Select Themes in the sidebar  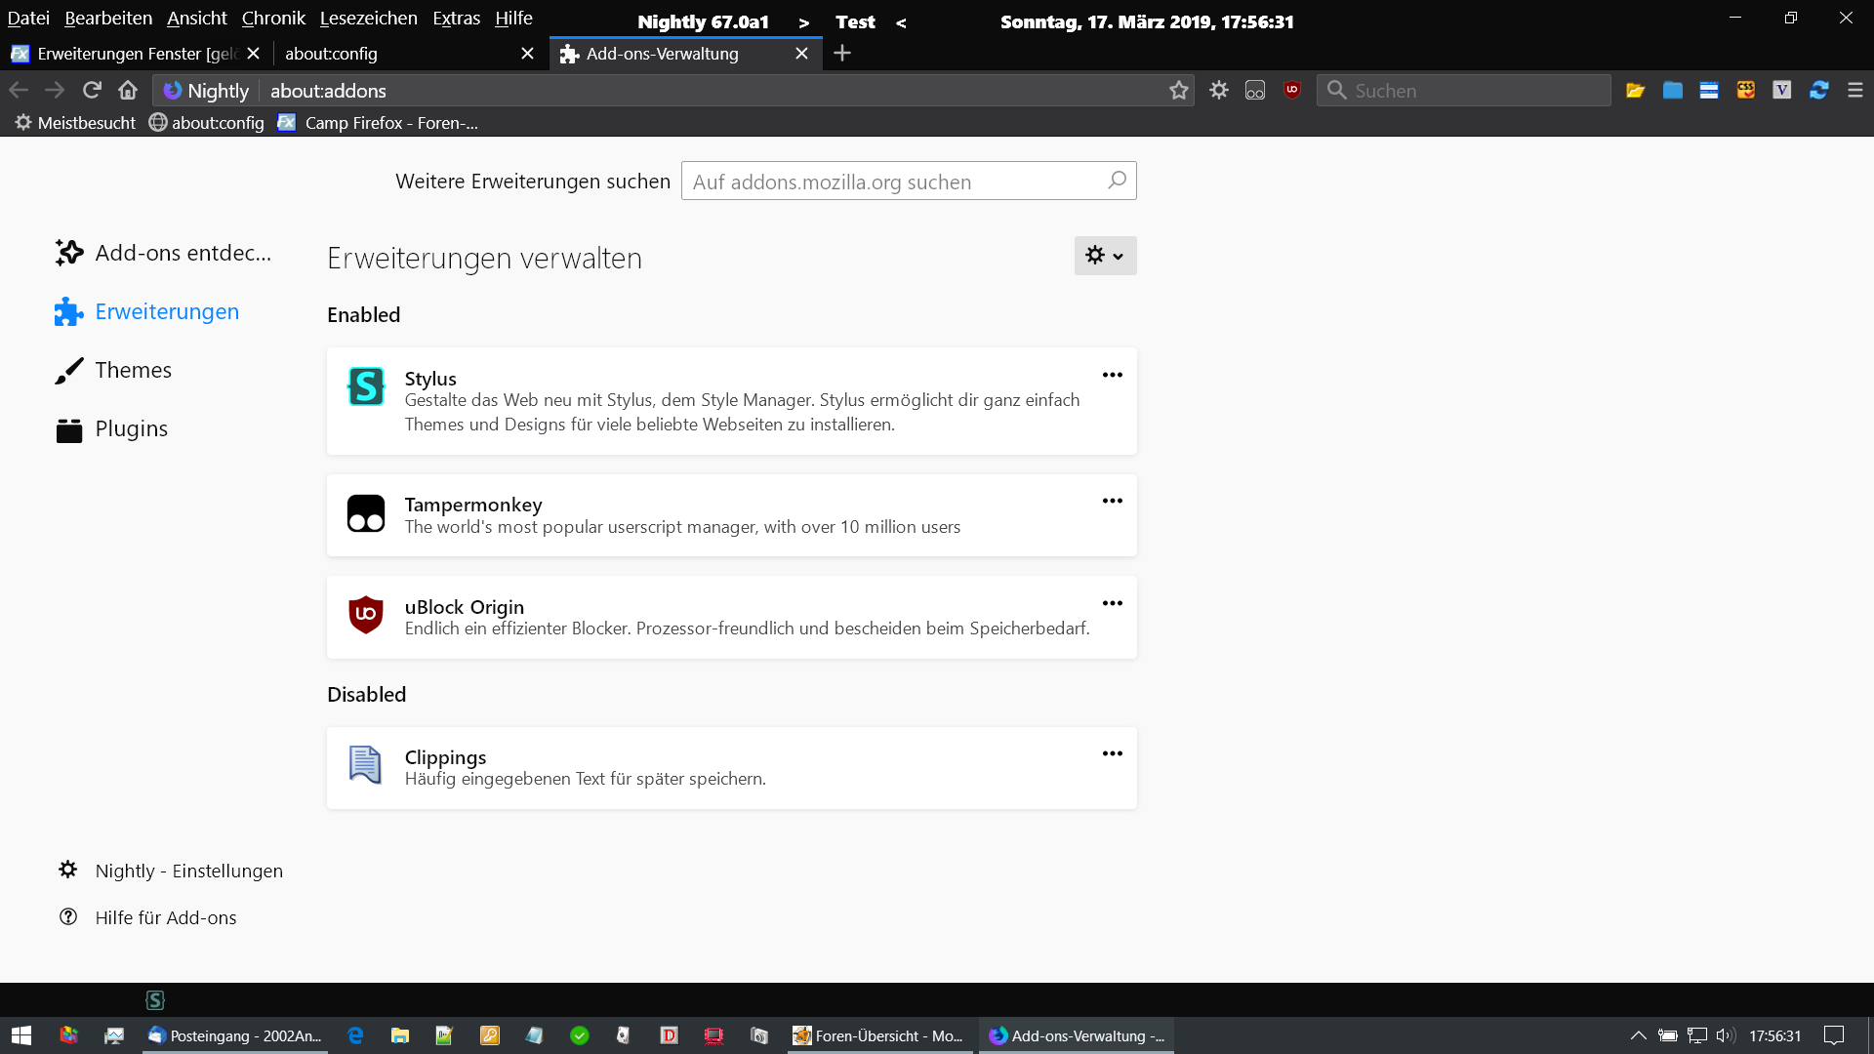tap(133, 370)
